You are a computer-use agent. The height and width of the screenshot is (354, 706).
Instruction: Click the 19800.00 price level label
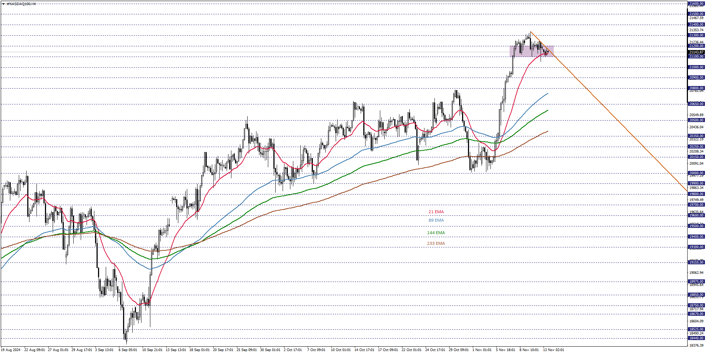tap(696, 194)
